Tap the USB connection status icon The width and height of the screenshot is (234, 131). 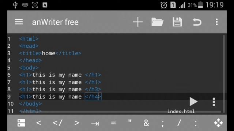pyautogui.click(x=15, y=5)
